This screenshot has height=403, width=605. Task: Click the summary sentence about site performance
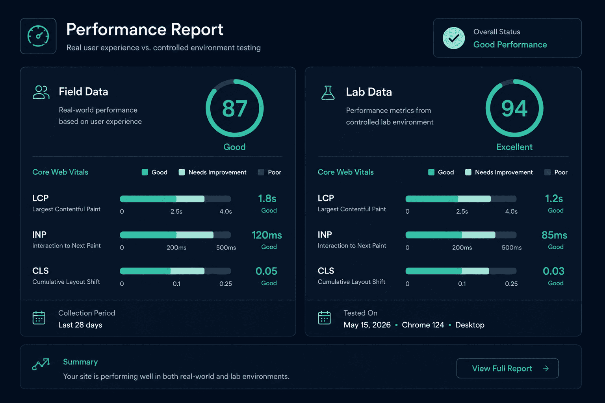pyautogui.click(x=176, y=377)
